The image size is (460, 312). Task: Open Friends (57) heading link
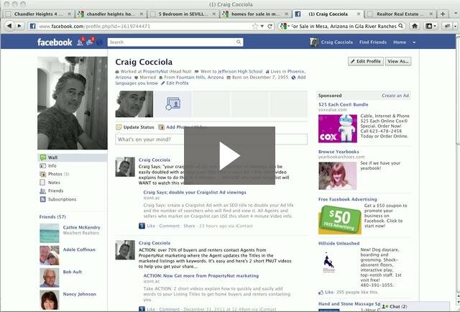coord(52,217)
